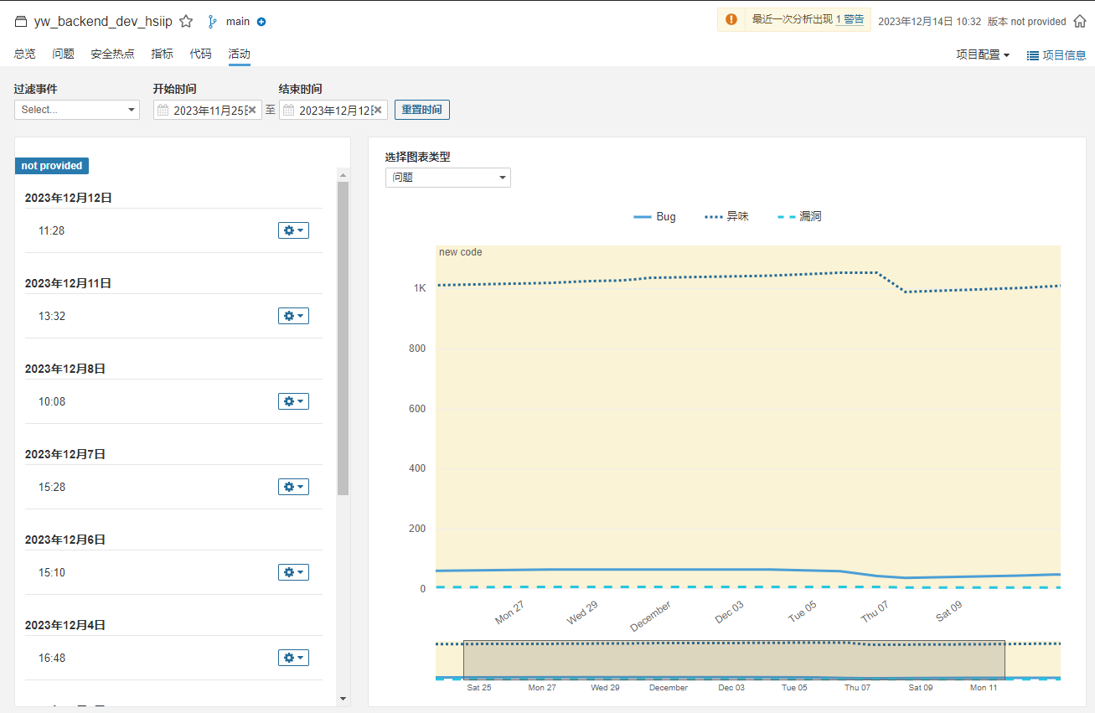This screenshot has height=713, width=1095.
Task: Open the gear menu for 11:28 analysis
Action: 293,230
